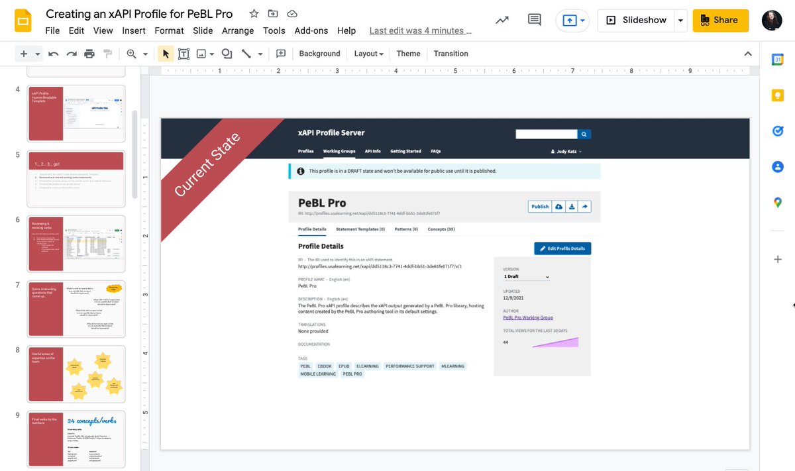795x471 pixels.
Task: Click the yellow Share button
Action: (x=721, y=21)
